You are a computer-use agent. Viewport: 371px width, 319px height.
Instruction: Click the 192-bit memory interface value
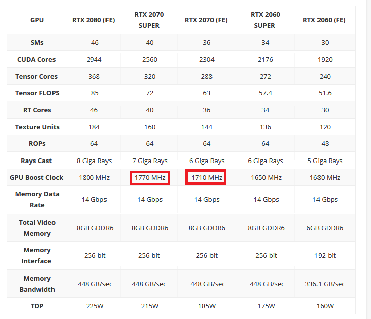click(325, 255)
